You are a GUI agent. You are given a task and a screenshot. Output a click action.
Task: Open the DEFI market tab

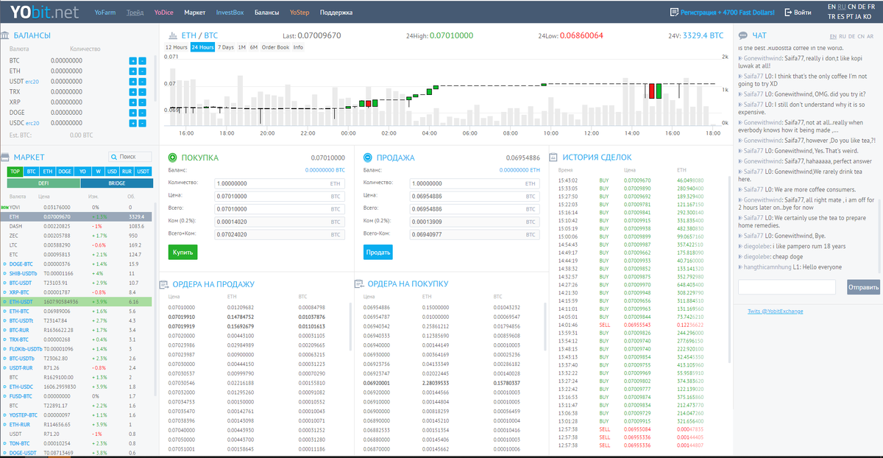point(43,183)
